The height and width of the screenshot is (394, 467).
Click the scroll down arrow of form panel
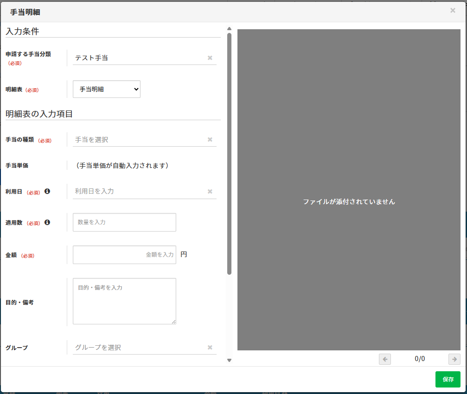(229, 360)
